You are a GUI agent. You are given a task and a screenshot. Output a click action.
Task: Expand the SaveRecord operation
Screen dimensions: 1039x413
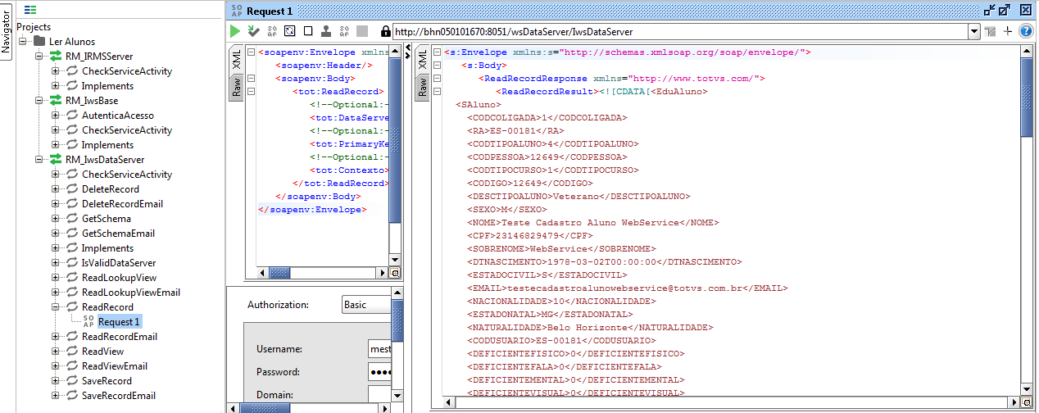click(56, 381)
